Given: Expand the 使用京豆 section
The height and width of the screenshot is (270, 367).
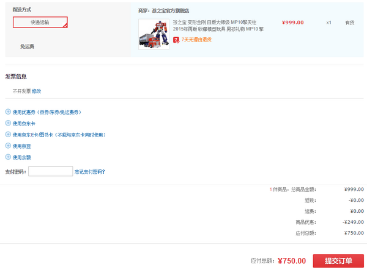Looking at the screenshot, I should (22, 146).
